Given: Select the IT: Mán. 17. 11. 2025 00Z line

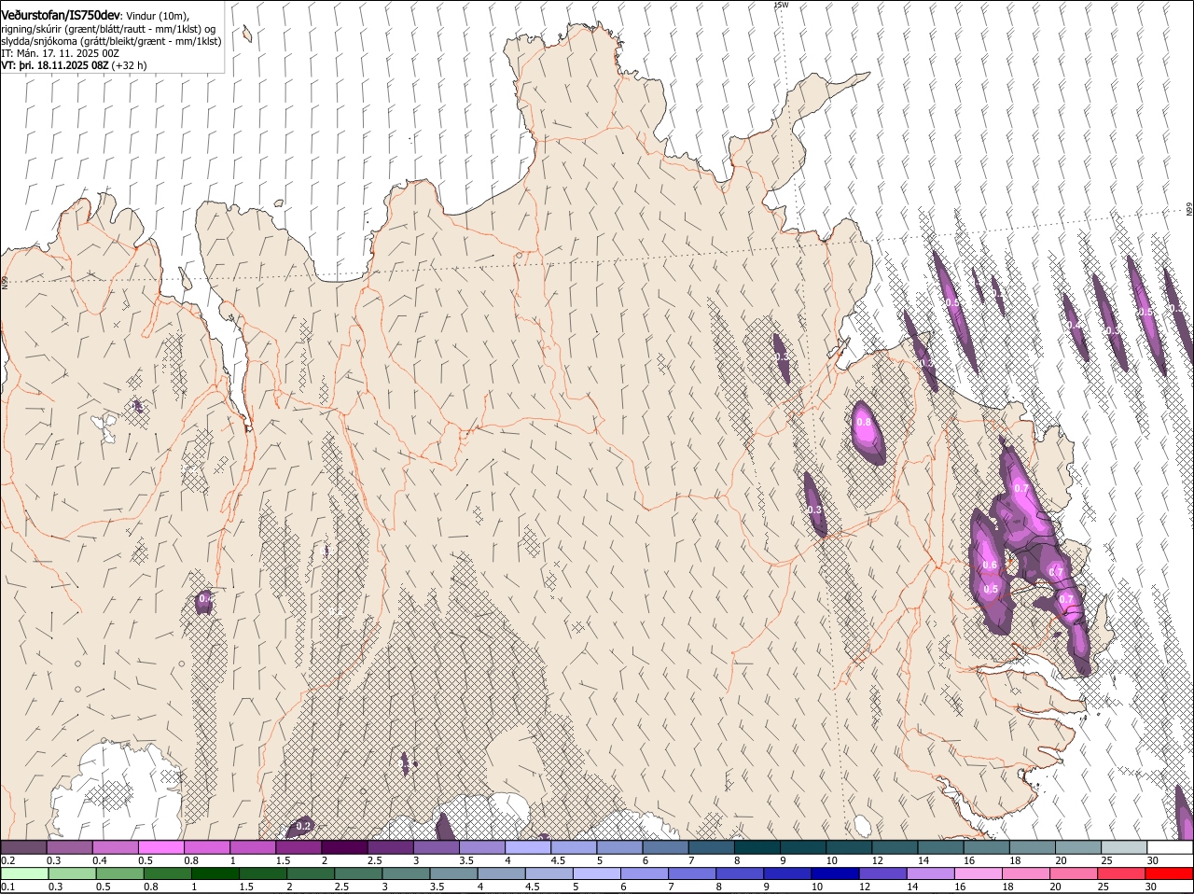Looking at the screenshot, I should pos(61,54).
